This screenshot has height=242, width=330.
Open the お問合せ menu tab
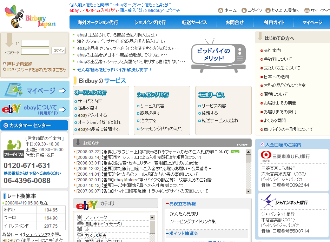235,22
